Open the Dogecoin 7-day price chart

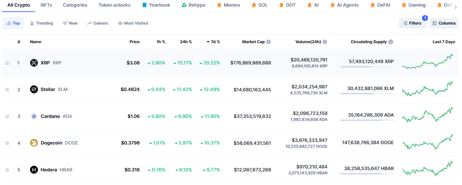click(428, 142)
